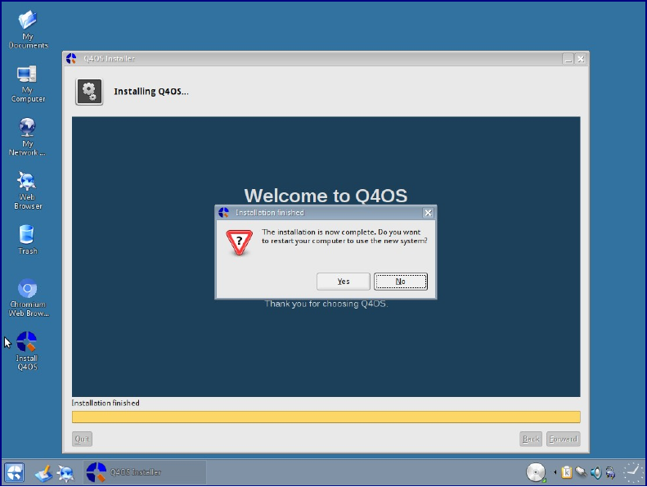Open the Trash desktop icon
Screen dimensions: 647x487
point(27,240)
